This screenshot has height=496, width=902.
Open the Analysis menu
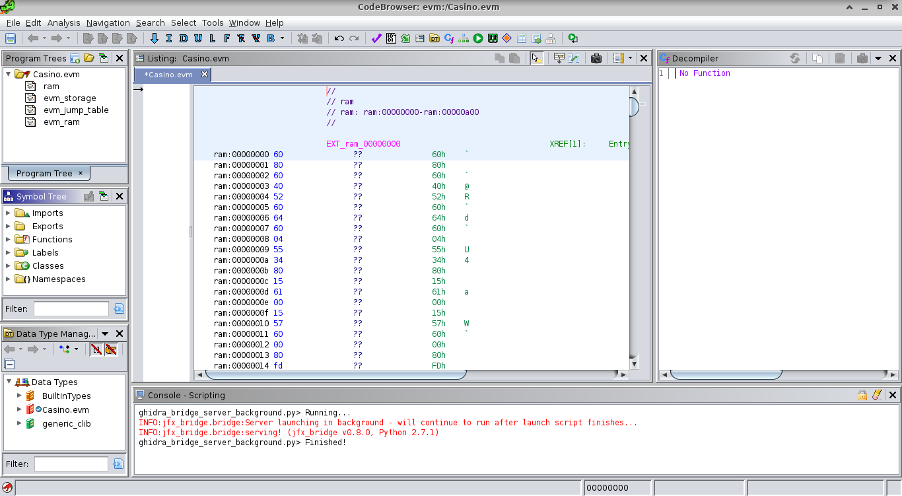(63, 22)
